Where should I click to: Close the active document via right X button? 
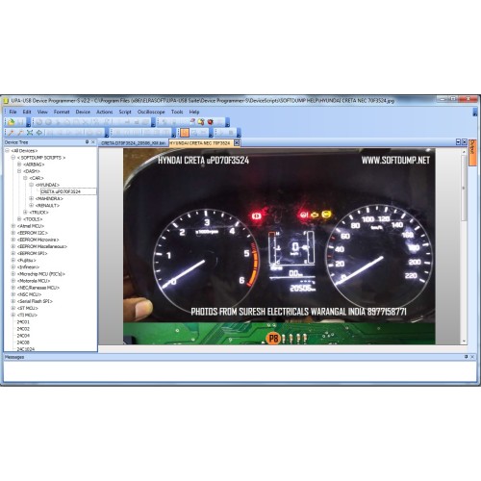click(x=464, y=142)
